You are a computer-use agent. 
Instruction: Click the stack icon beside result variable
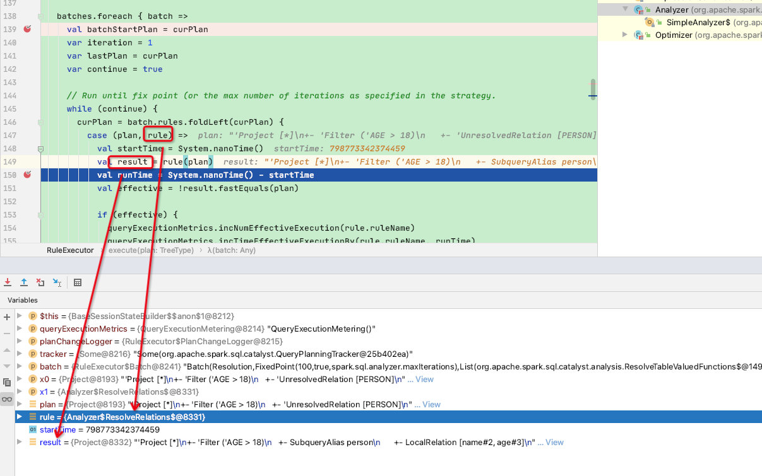[x=33, y=442]
